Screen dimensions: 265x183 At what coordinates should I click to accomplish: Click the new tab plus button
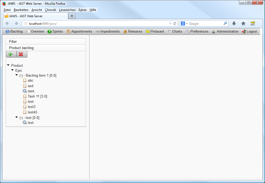(x=72, y=16)
